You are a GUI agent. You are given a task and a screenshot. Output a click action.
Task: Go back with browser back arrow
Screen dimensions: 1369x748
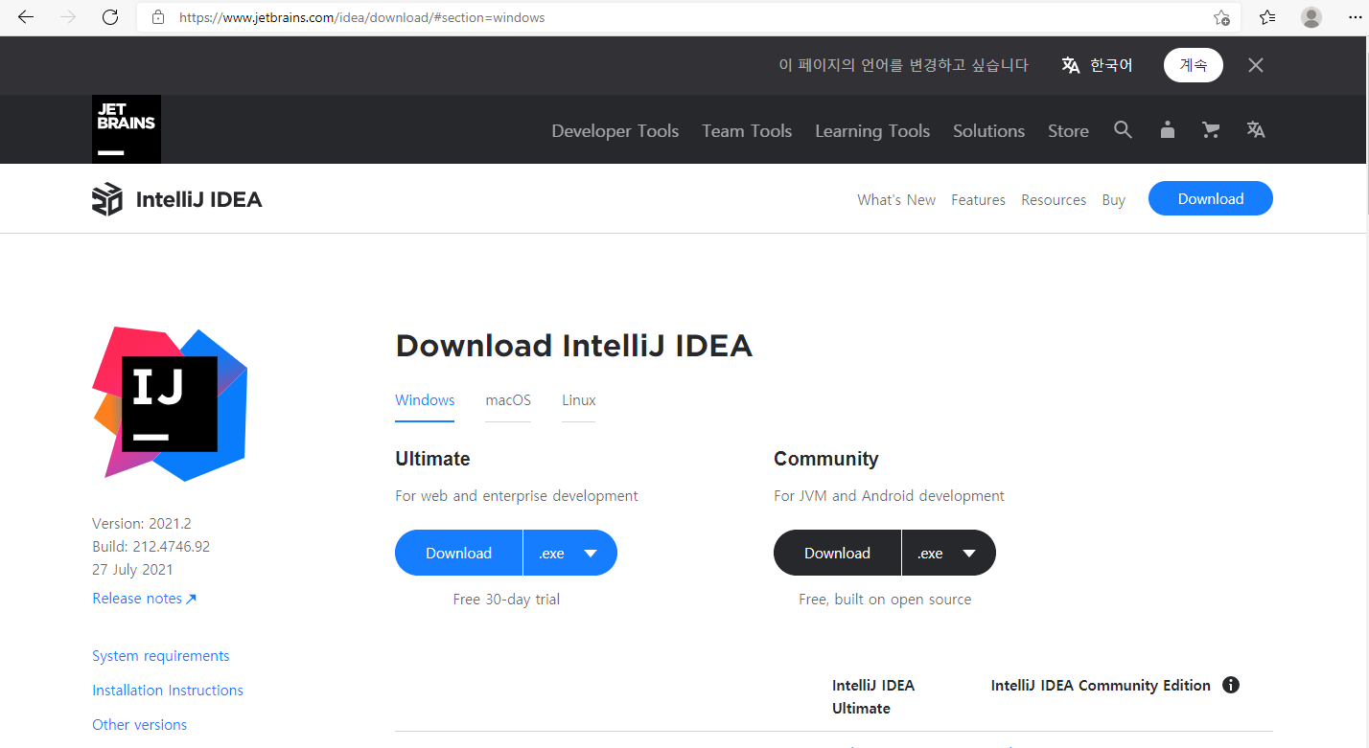(x=26, y=17)
